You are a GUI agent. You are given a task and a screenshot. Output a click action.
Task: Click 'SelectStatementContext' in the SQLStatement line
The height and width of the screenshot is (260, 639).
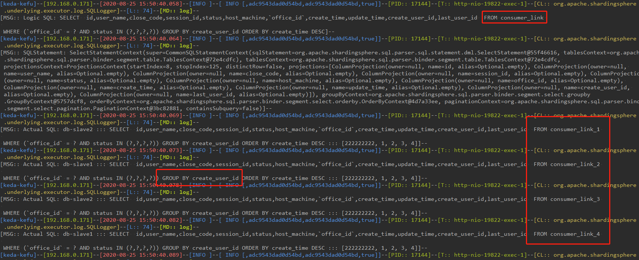(x=106, y=53)
